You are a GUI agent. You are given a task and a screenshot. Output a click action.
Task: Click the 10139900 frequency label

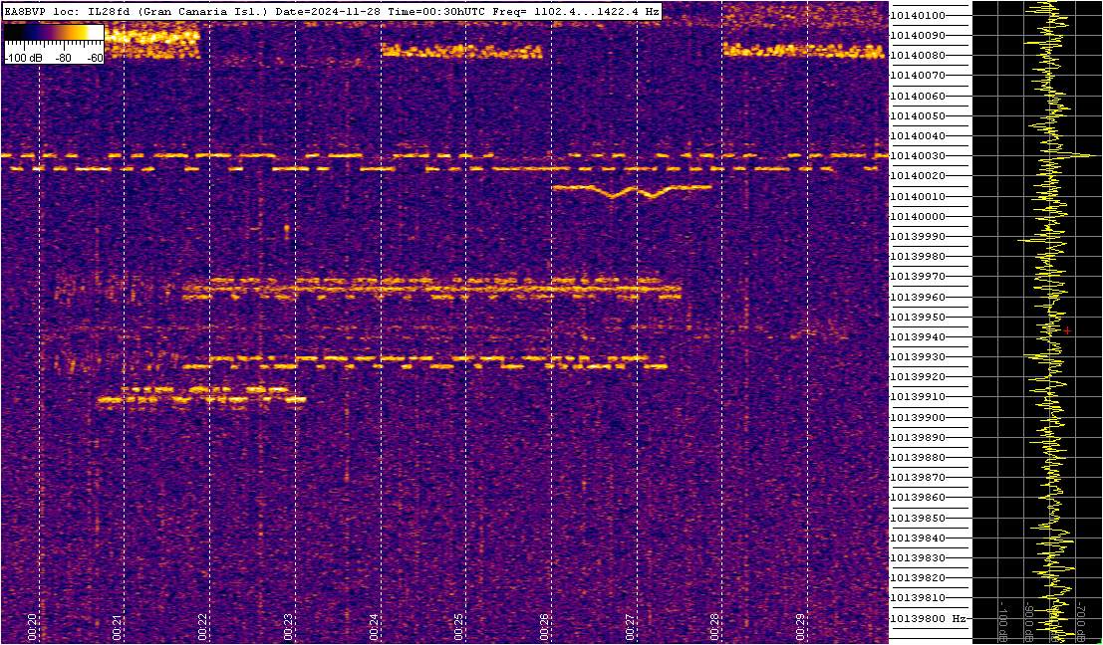(x=918, y=417)
